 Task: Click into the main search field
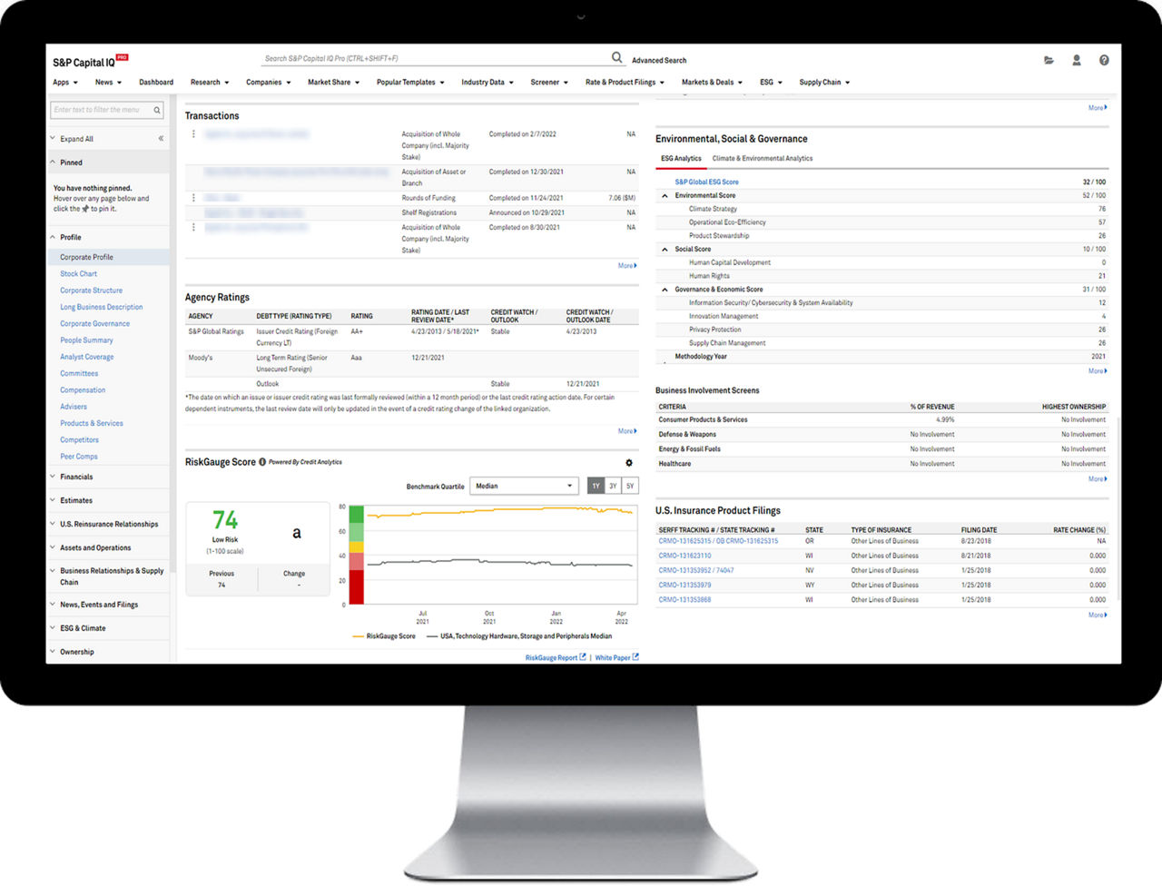coord(434,58)
